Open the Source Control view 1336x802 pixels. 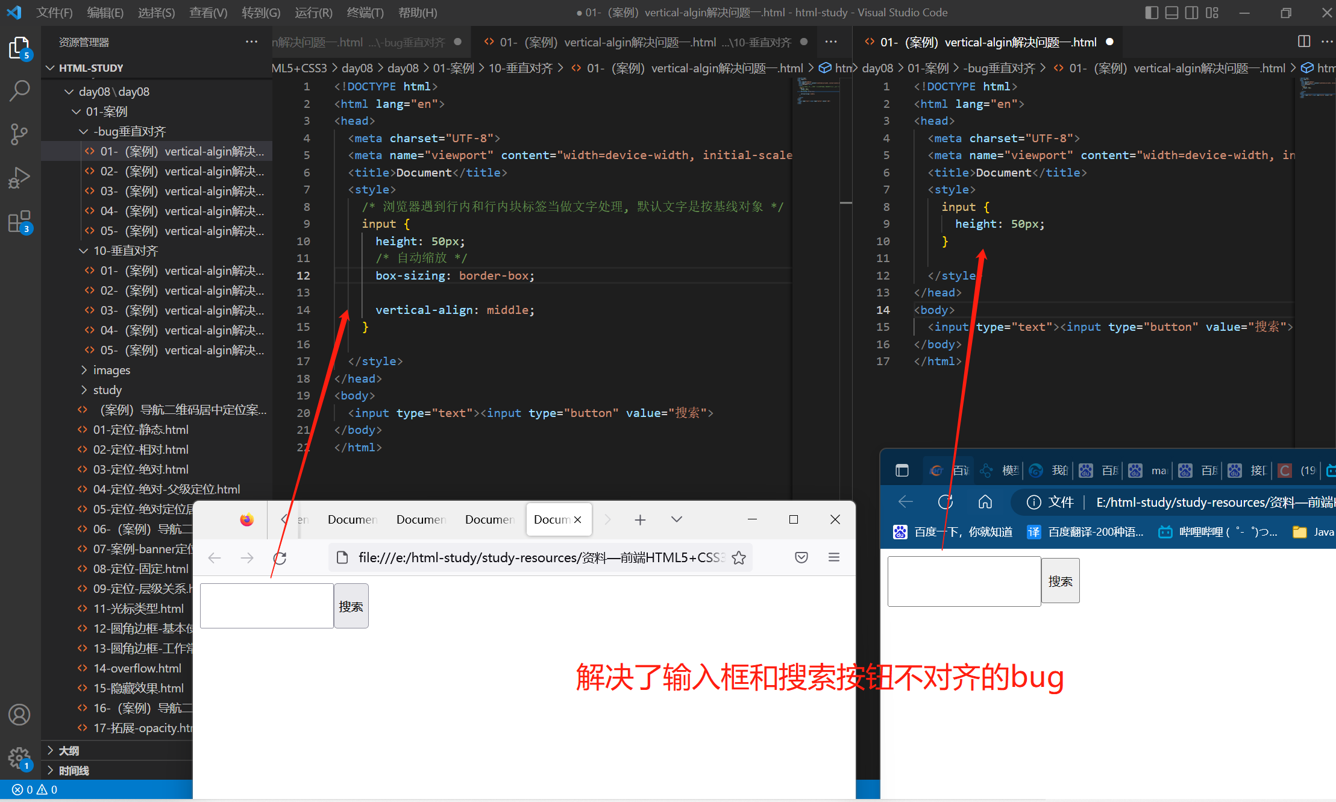point(19,134)
